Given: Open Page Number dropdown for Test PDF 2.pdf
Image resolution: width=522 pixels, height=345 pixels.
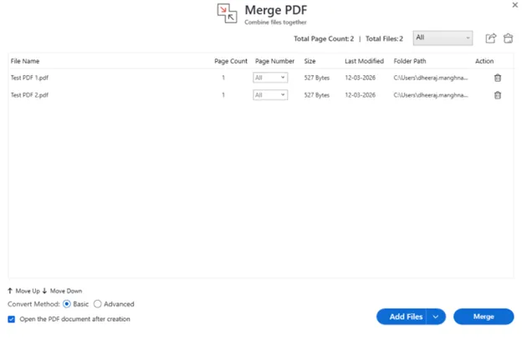Looking at the screenshot, I should 270,95.
